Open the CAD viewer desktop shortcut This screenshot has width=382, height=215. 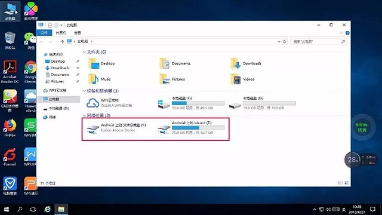10,101
